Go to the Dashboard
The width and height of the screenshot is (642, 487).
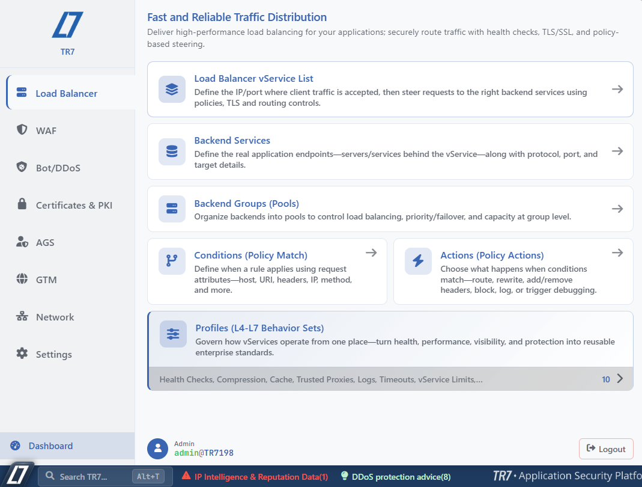click(x=67, y=446)
